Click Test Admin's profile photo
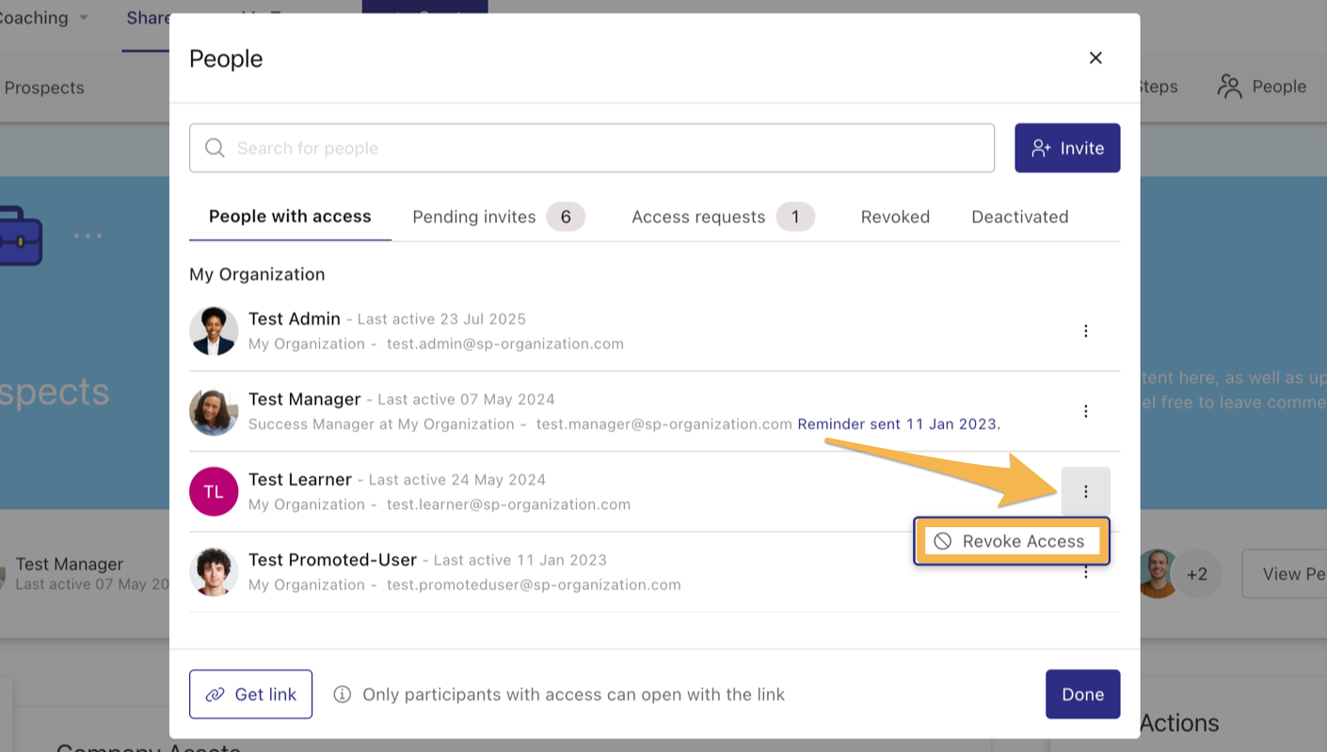1327x752 pixels. tap(214, 331)
